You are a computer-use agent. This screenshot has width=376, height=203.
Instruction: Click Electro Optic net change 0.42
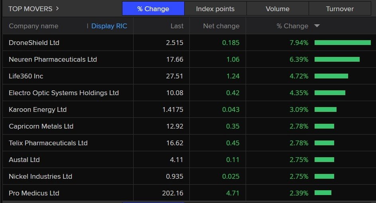pyautogui.click(x=232, y=93)
